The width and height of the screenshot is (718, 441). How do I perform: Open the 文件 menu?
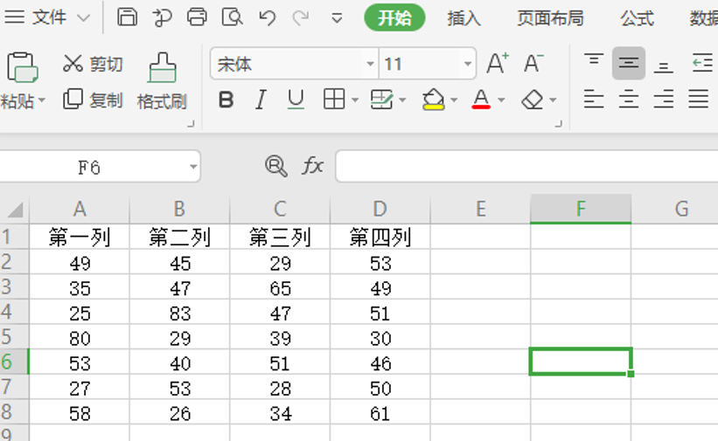pos(50,17)
